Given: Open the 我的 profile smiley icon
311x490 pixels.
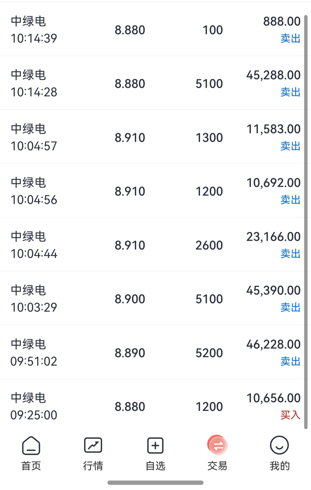Looking at the screenshot, I should 279,445.
